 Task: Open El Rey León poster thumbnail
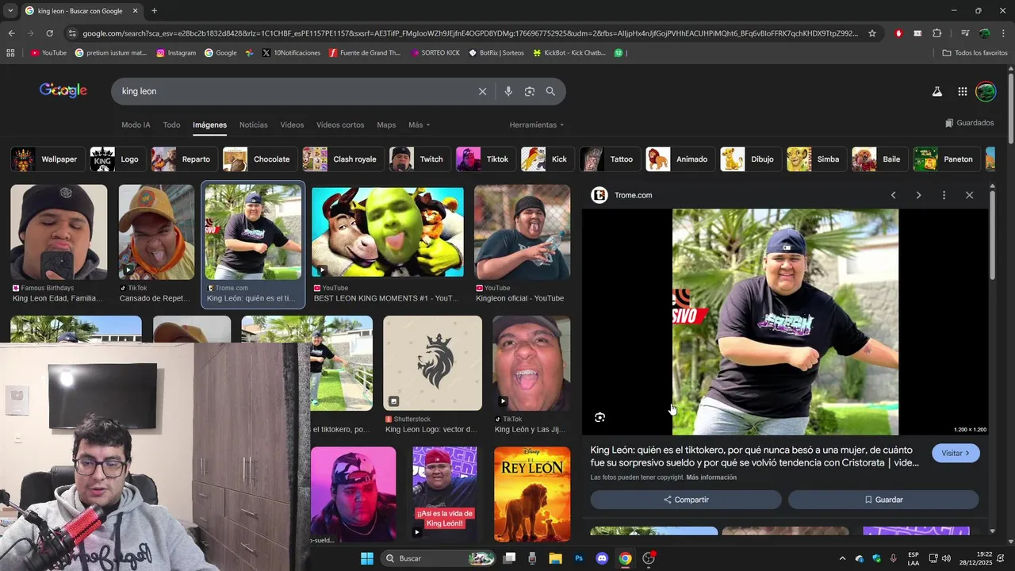click(x=531, y=494)
